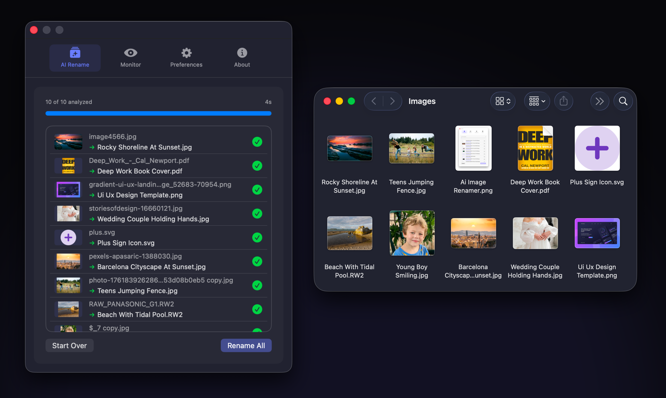The image size is (666, 398).
Task: Click the Rename All button
Action: click(246, 345)
